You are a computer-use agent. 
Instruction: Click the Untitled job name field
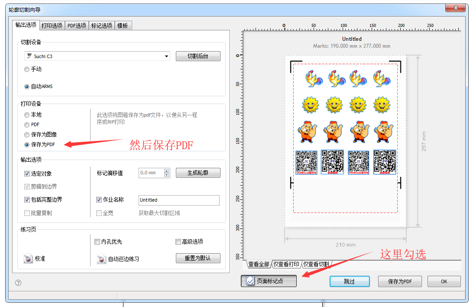point(179,200)
